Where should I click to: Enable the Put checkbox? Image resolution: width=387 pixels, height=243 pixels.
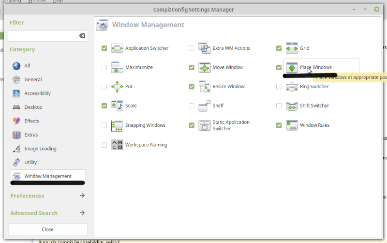[104, 87]
